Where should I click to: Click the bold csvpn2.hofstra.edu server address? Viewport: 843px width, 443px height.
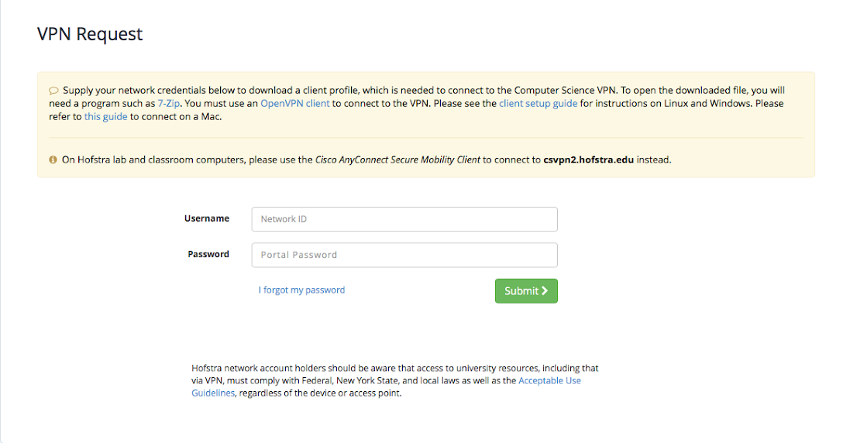pyautogui.click(x=588, y=160)
